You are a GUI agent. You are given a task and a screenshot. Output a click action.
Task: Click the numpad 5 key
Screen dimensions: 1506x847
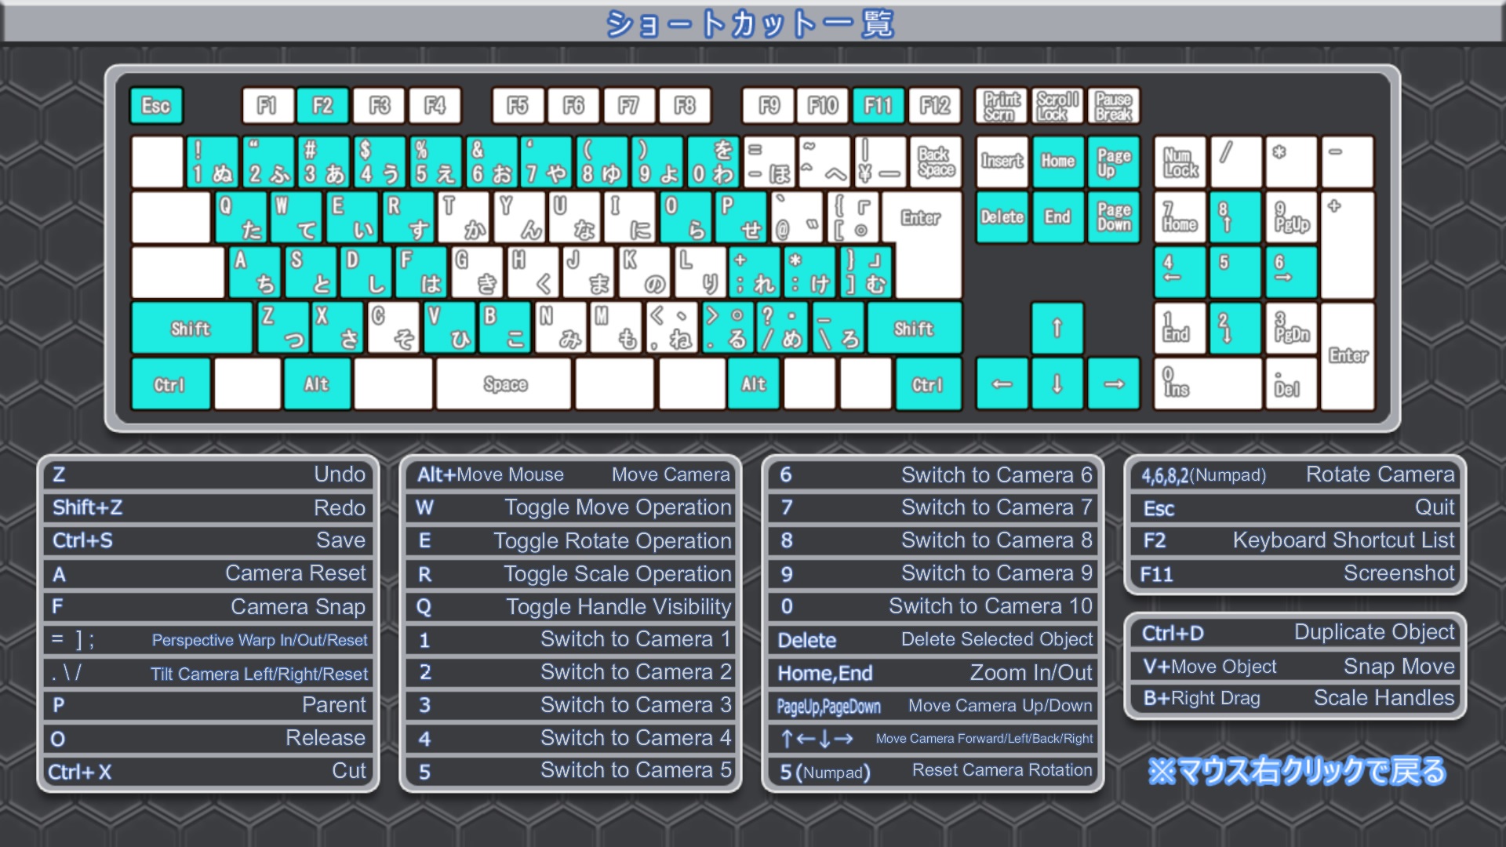[x=1235, y=272]
